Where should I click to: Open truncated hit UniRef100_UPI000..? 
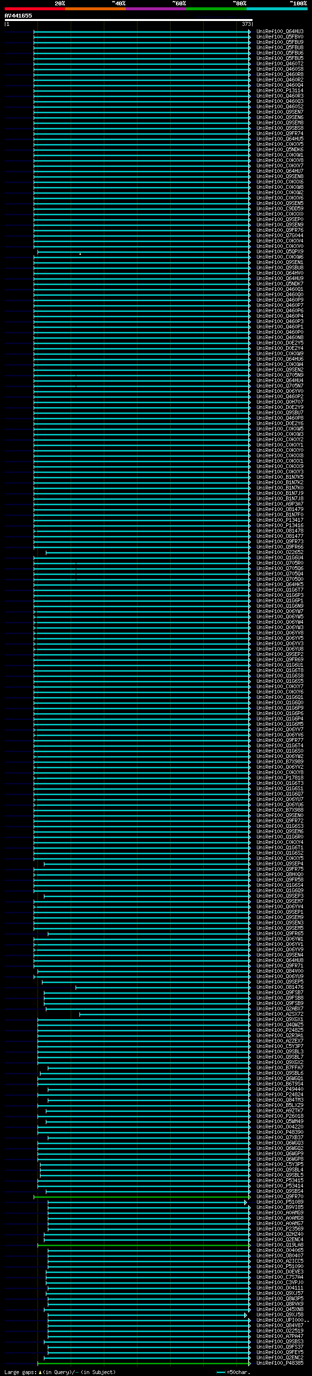282,1320
